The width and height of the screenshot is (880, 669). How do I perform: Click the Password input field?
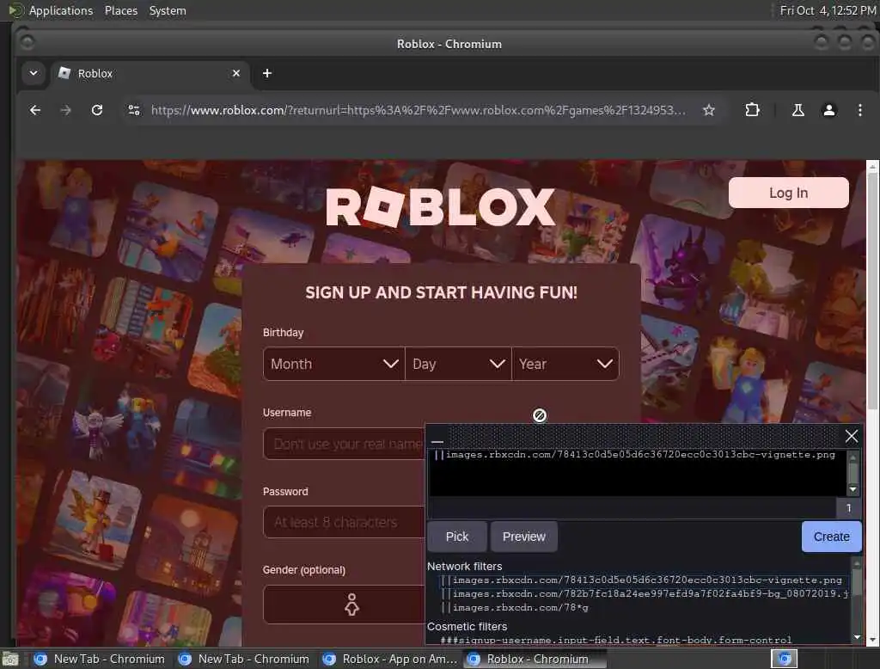pos(344,523)
